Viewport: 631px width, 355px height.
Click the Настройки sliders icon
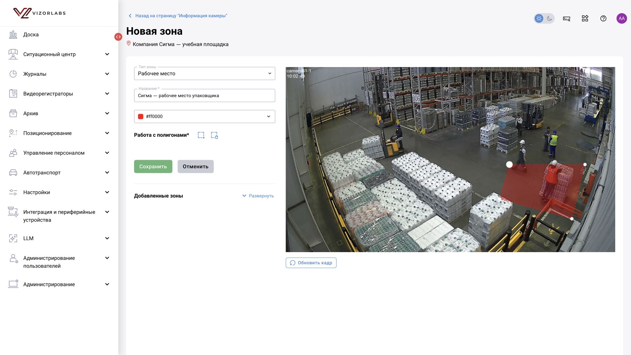[x=13, y=192]
